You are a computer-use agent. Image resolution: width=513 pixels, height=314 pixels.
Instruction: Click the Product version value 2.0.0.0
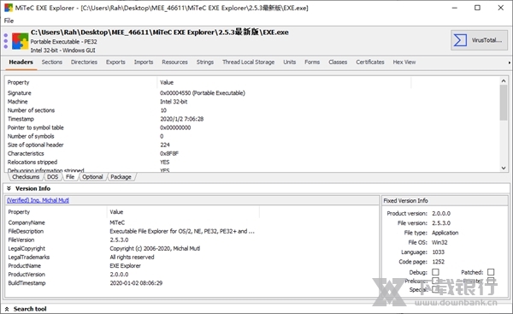[441, 214]
